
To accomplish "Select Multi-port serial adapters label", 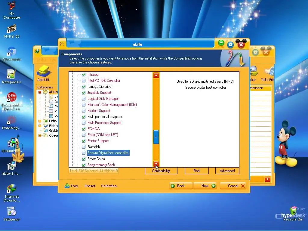I will tap(105, 117).
